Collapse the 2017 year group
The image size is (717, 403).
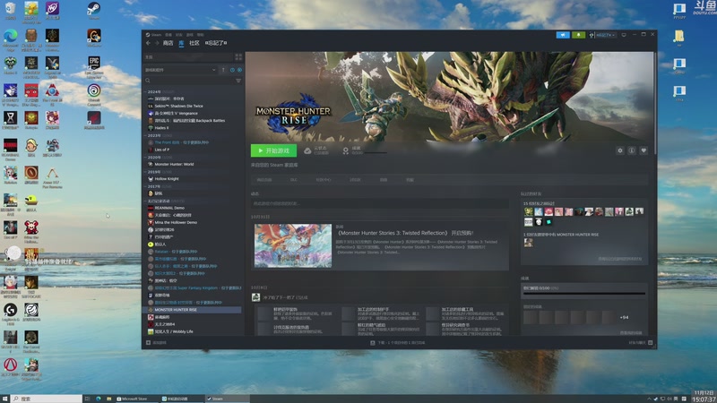coord(145,186)
